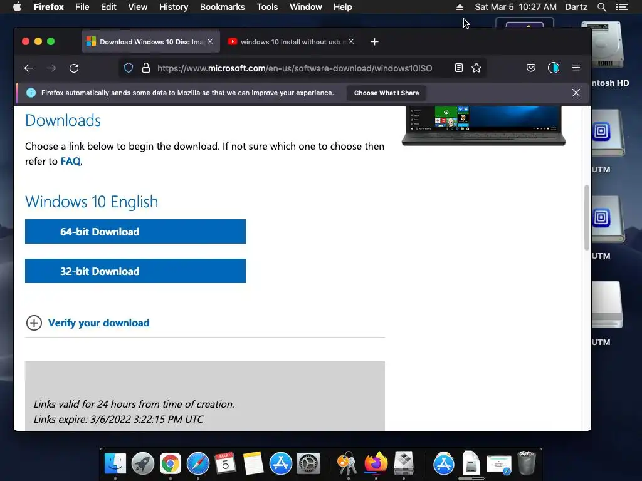This screenshot has width=642, height=481.
Task: Click the site security padlock icon
Action: click(145, 68)
